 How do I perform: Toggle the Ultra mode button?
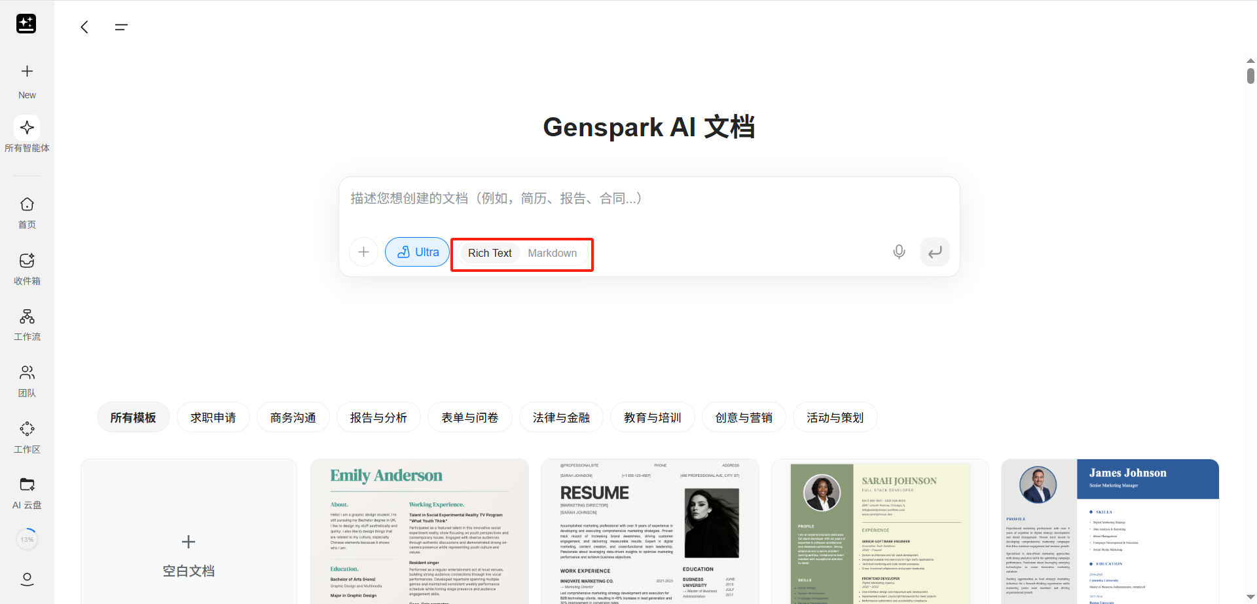tap(418, 252)
